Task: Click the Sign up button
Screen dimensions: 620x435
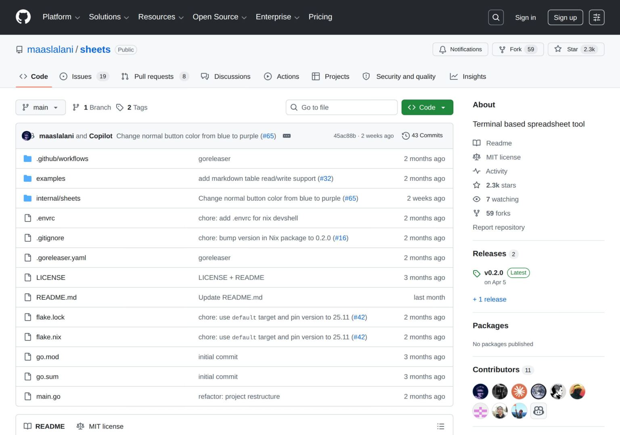Action: click(x=565, y=17)
